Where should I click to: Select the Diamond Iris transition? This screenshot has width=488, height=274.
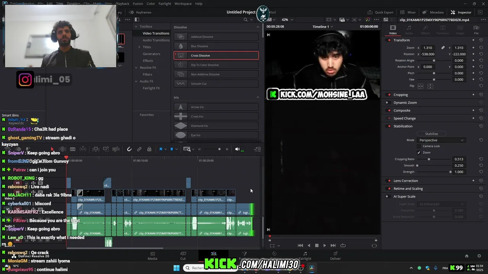point(216,126)
